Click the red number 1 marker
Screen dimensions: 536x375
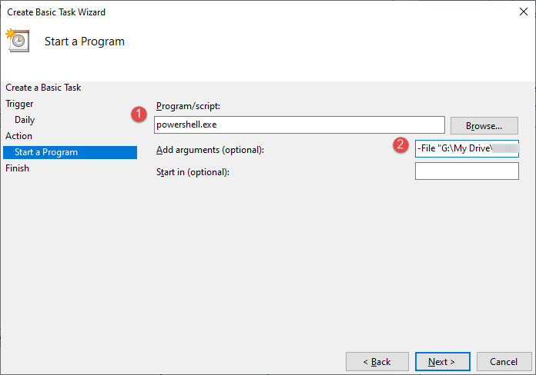[139, 114]
